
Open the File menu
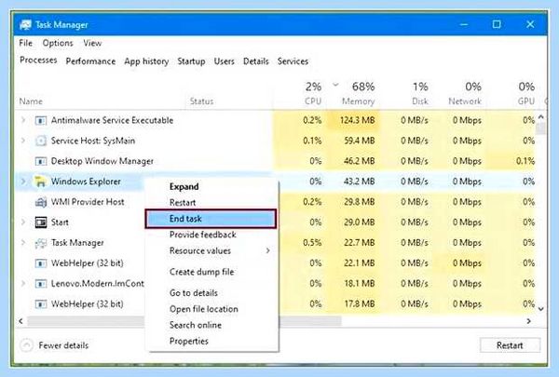tap(25, 43)
